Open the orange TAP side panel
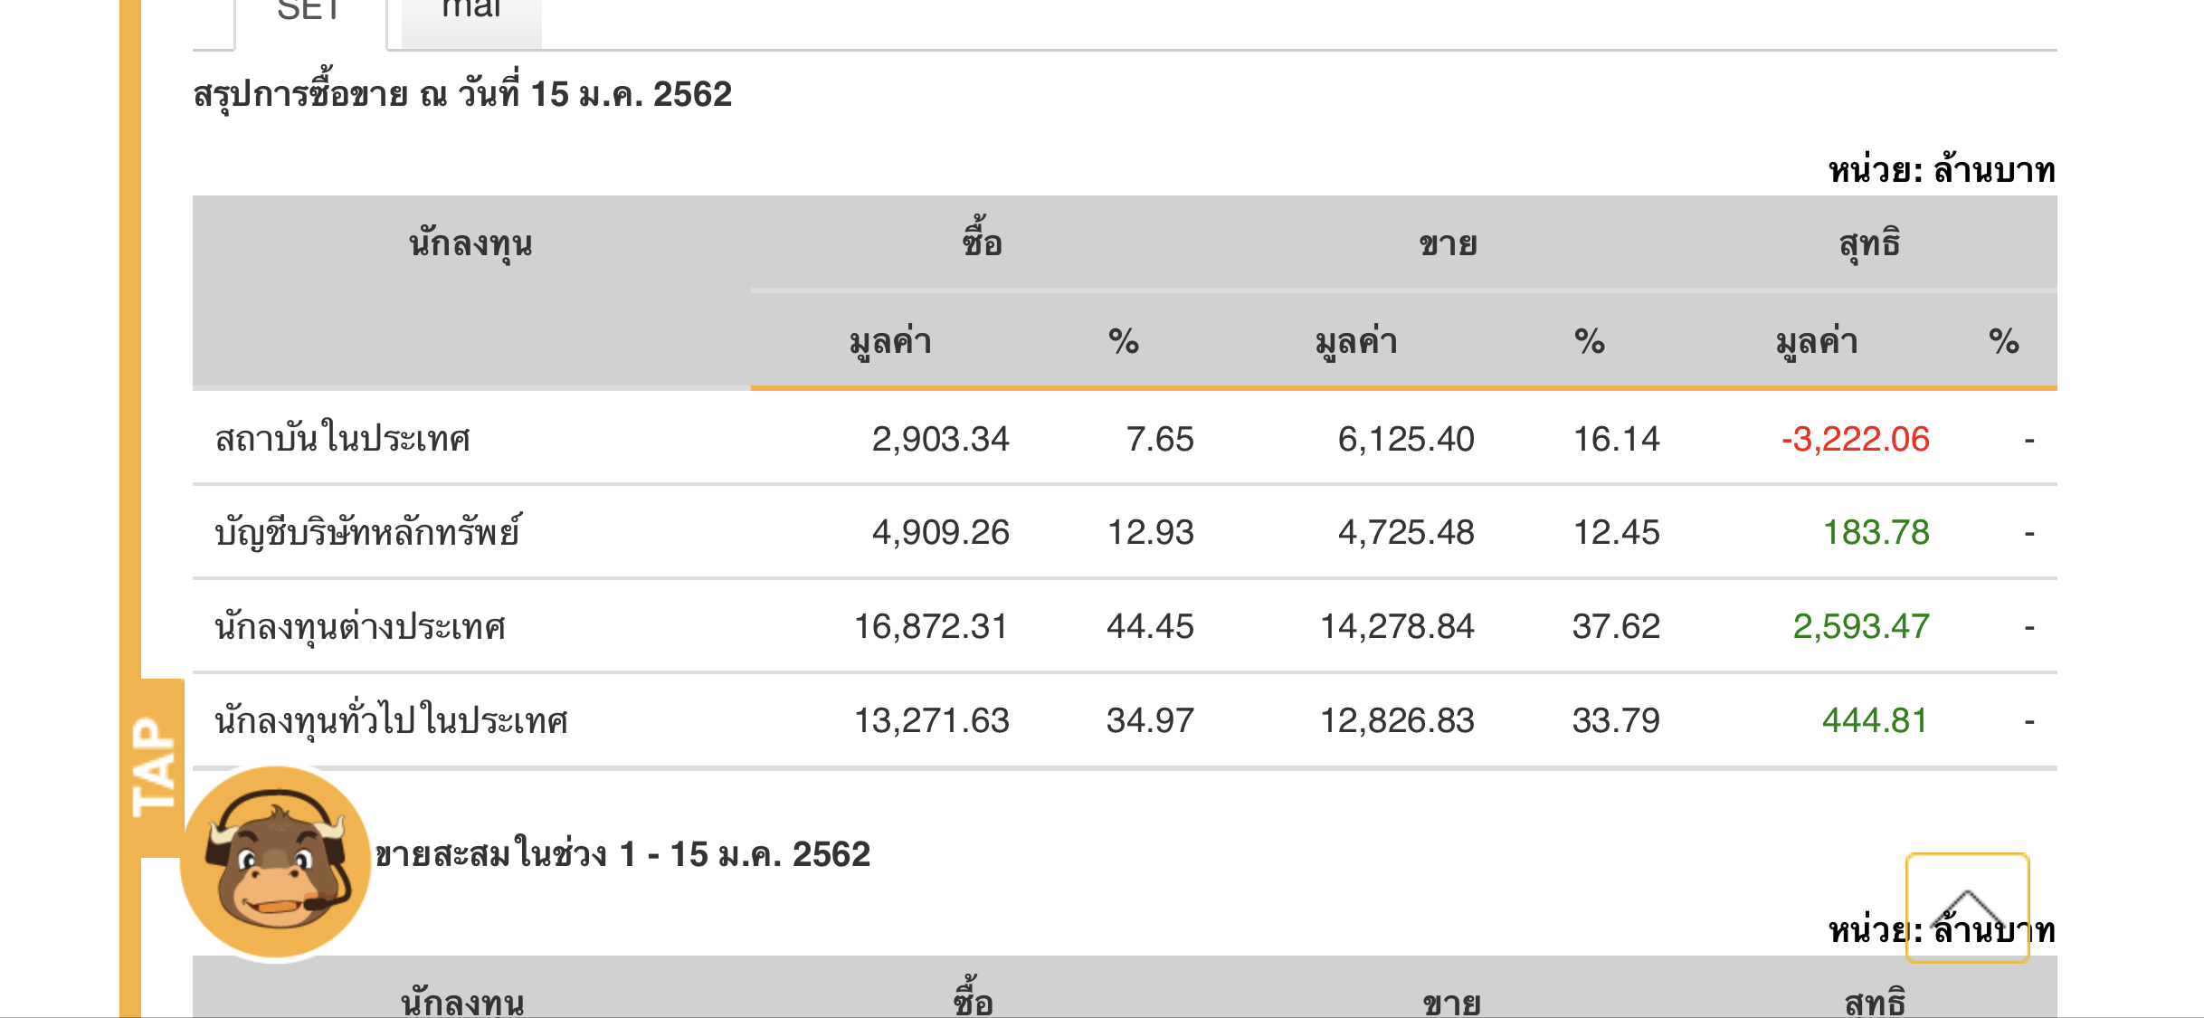 click(154, 766)
